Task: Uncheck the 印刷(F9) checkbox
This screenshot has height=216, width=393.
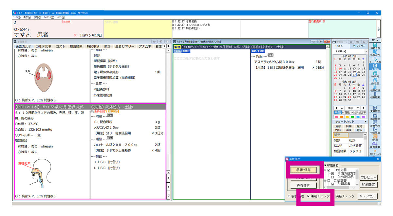Action: coord(325,165)
